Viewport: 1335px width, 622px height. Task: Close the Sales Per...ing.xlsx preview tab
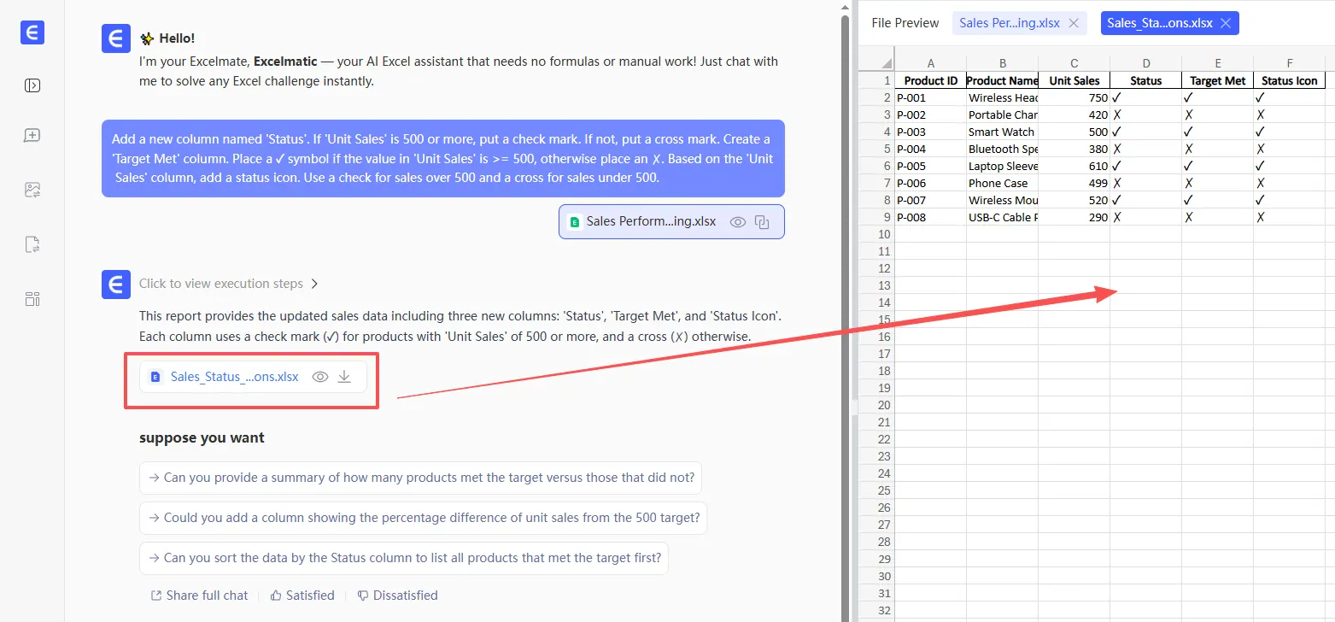1074,23
